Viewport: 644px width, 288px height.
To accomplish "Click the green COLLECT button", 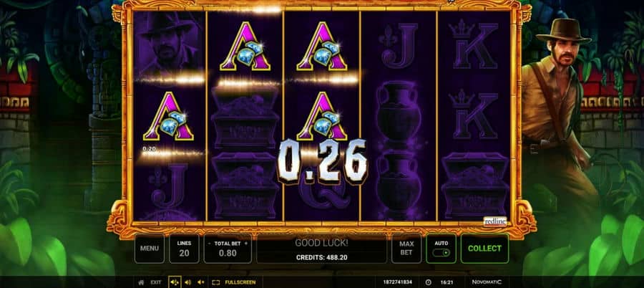I will (484, 249).
